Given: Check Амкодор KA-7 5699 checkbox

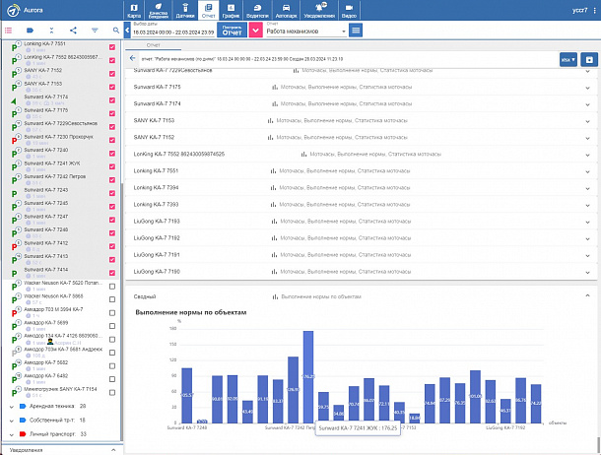Looking at the screenshot, I should (112, 326).
